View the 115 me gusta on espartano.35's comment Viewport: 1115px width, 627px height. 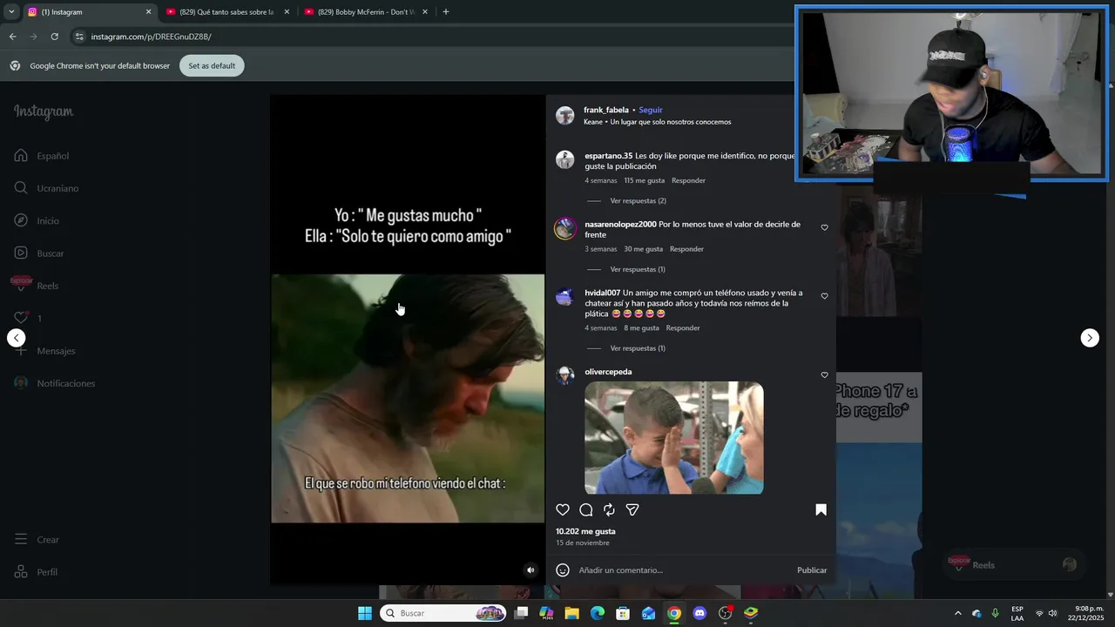click(x=644, y=180)
